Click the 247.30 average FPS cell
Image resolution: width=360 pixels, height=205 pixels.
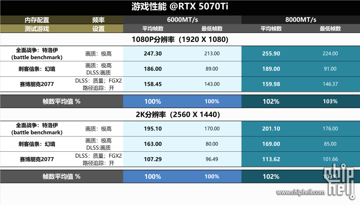[153, 54]
